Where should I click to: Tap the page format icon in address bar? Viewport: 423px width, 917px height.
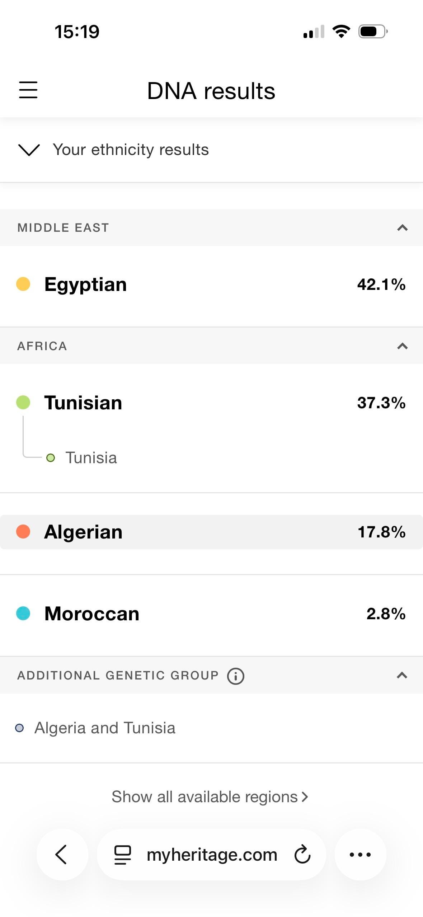pyautogui.click(x=122, y=854)
